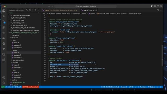Change the UTF-8 file encoding
Viewport: 167px width, 94px height.
pyautogui.click(x=131, y=87)
